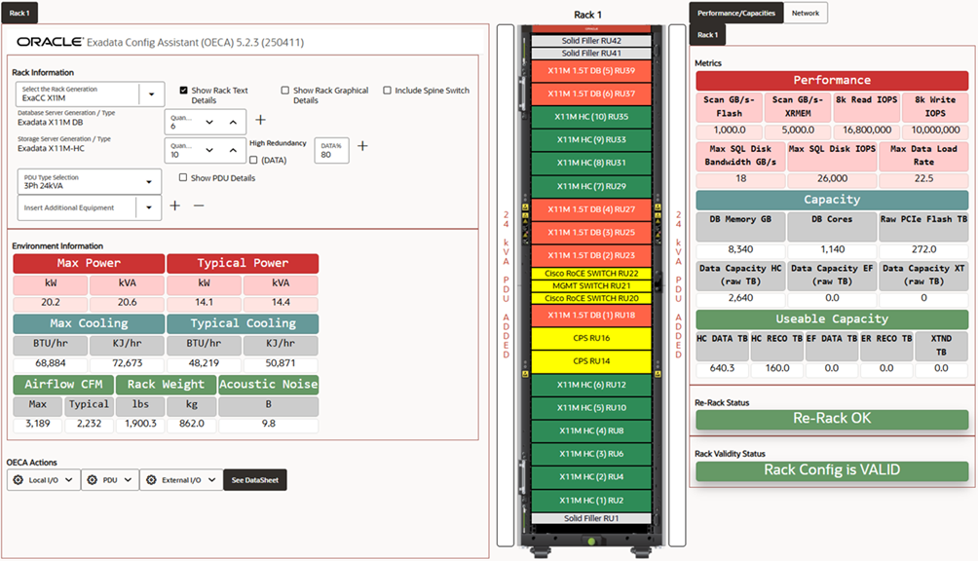This screenshot has width=978, height=561.
Task: Click the Max Power kW value 20.2
Action: point(51,302)
